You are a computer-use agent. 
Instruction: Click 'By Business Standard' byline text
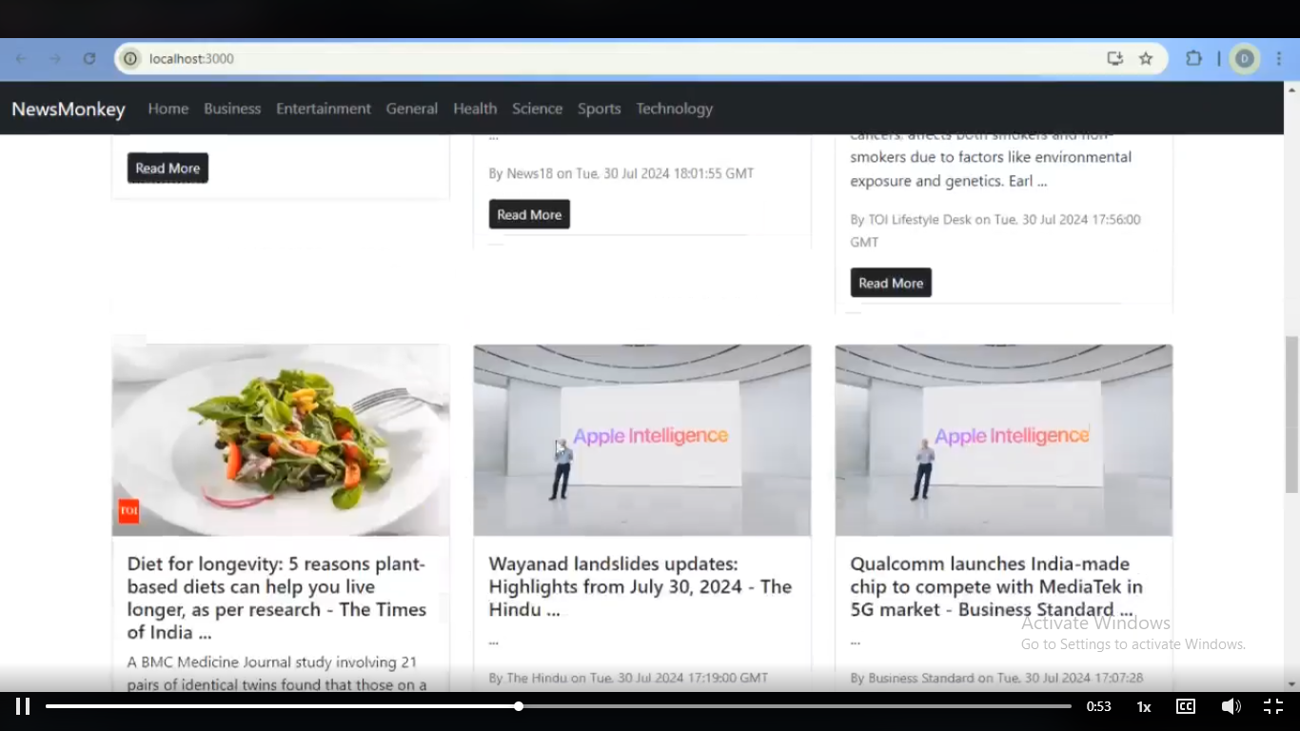pyautogui.click(x=996, y=678)
